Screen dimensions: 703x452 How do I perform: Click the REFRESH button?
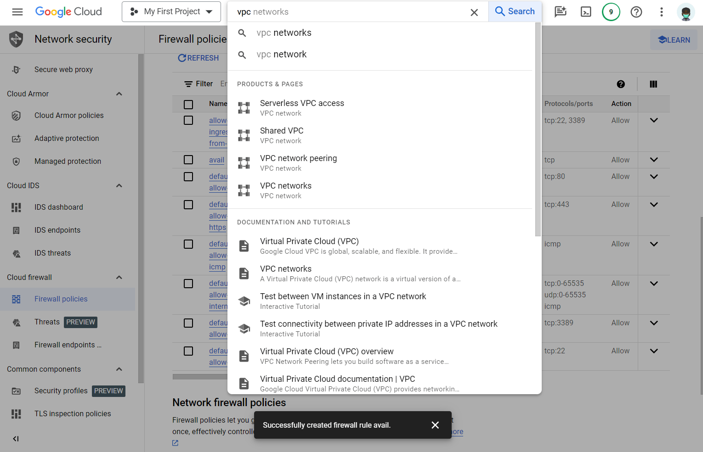(198, 58)
